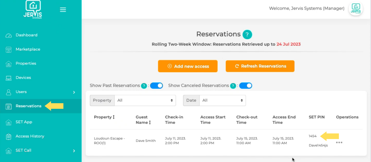The image size is (371, 162).
Task: Click the Reservations title help icon
Action: [247, 34]
